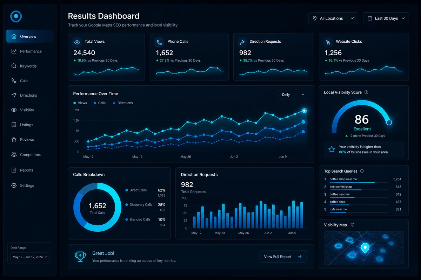Open the Competitors menu item

pyautogui.click(x=30, y=154)
